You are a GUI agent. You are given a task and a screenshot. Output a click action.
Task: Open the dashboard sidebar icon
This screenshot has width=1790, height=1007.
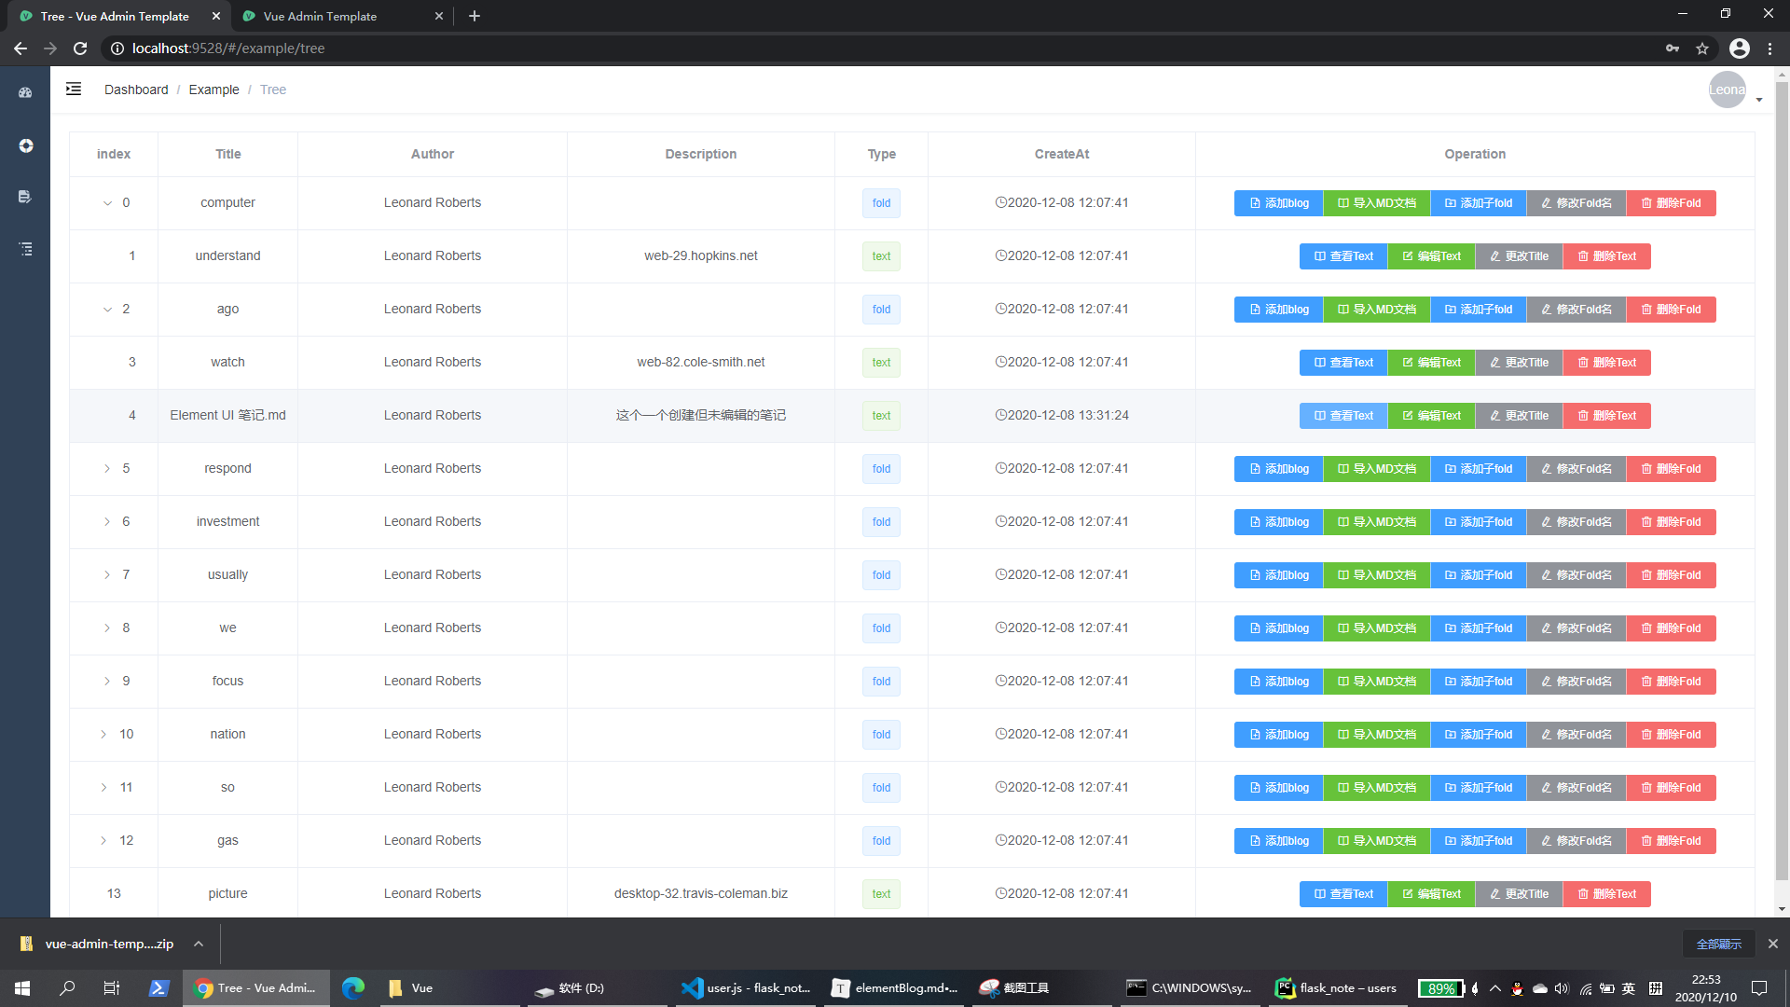25,92
